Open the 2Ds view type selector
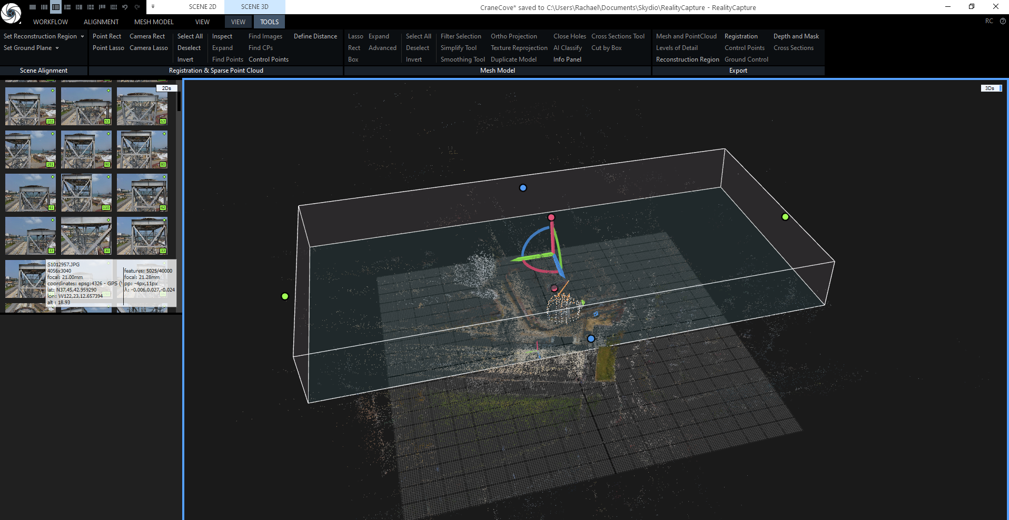1009x520 pixels. (x=167, y=88)
